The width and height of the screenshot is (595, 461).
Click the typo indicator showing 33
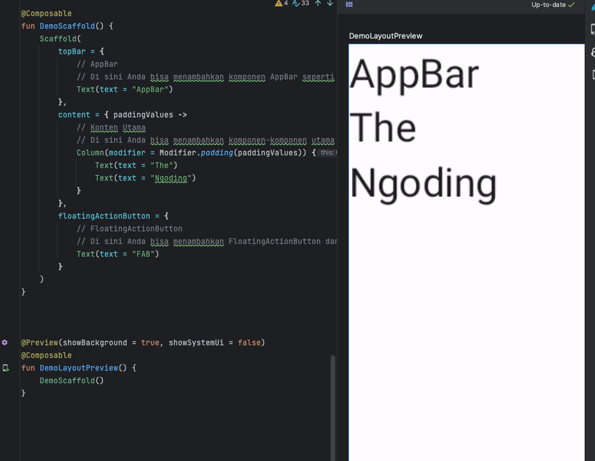tap(301, 3)
